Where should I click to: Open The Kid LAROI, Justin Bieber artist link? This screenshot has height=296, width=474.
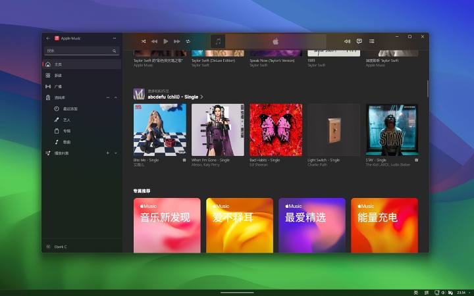[x=388, y=165]
